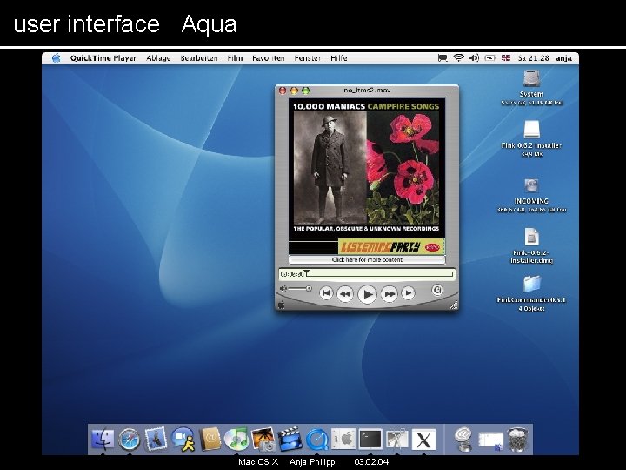The width and height of the screenshot is (626, 470).
Task: Open the Terminal icon in the Dock
Action: (371, 439)
